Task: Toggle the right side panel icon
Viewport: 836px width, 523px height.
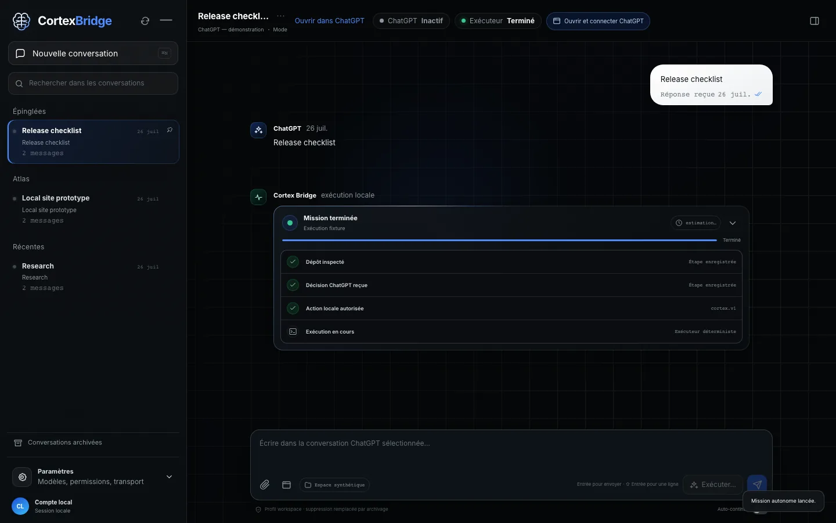Action: coord(815,21)
